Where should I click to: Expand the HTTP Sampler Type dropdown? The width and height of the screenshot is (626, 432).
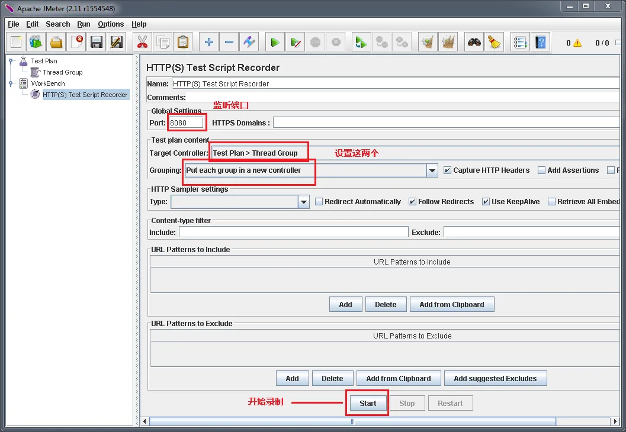coord(303,202)
